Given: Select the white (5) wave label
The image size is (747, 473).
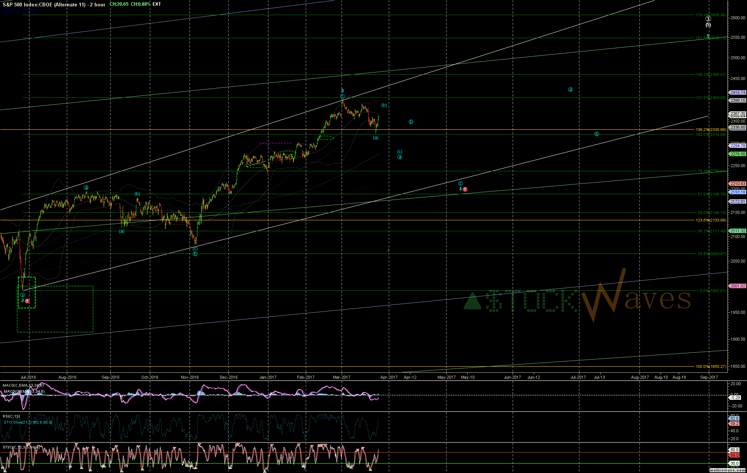Looking at the screenshot, I should point(708,25).
